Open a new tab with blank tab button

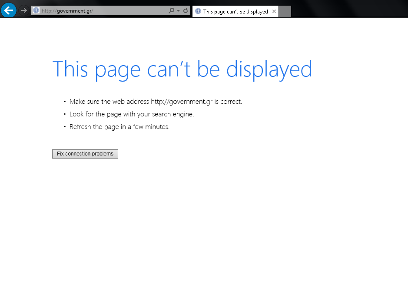pos(285,12)
